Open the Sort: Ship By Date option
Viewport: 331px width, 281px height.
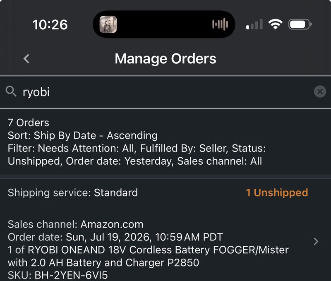[82, 135]
